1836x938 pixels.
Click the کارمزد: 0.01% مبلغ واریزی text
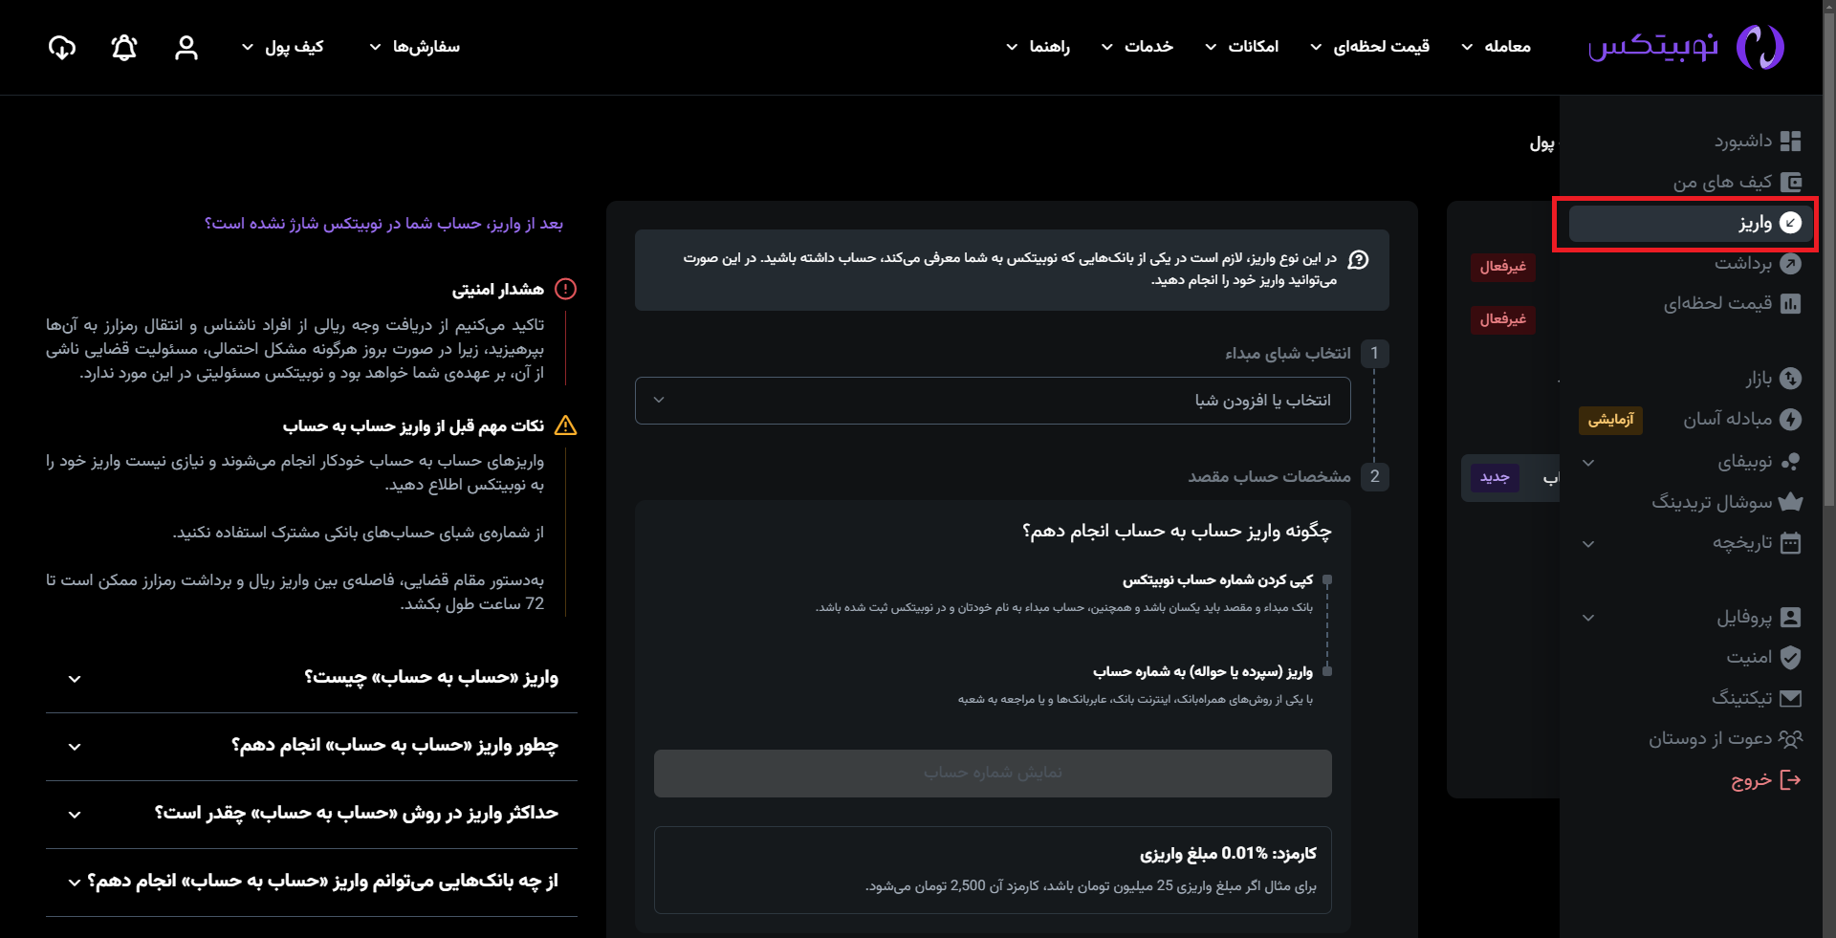[x=1228, y=853]
